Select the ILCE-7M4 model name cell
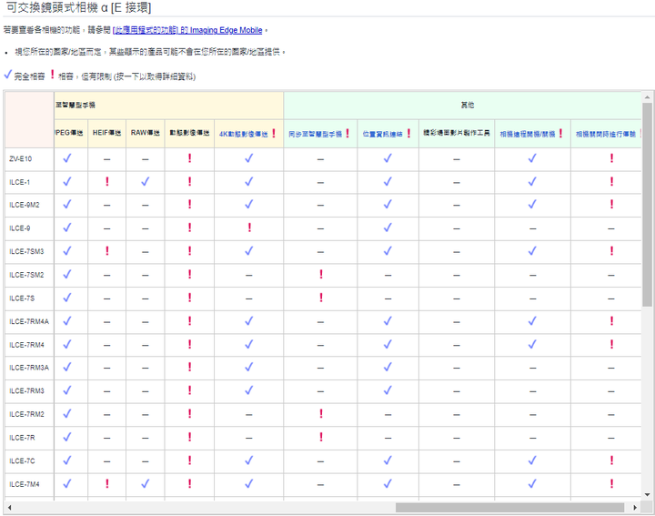655x516 pixels. point(29,485)
